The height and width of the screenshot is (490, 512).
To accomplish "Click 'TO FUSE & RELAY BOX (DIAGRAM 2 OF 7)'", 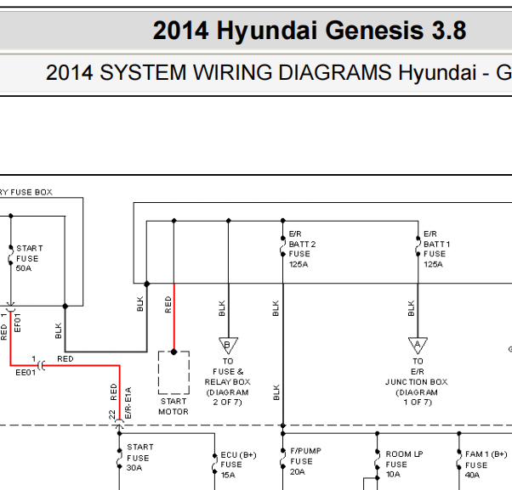I will tap(228, 382).
